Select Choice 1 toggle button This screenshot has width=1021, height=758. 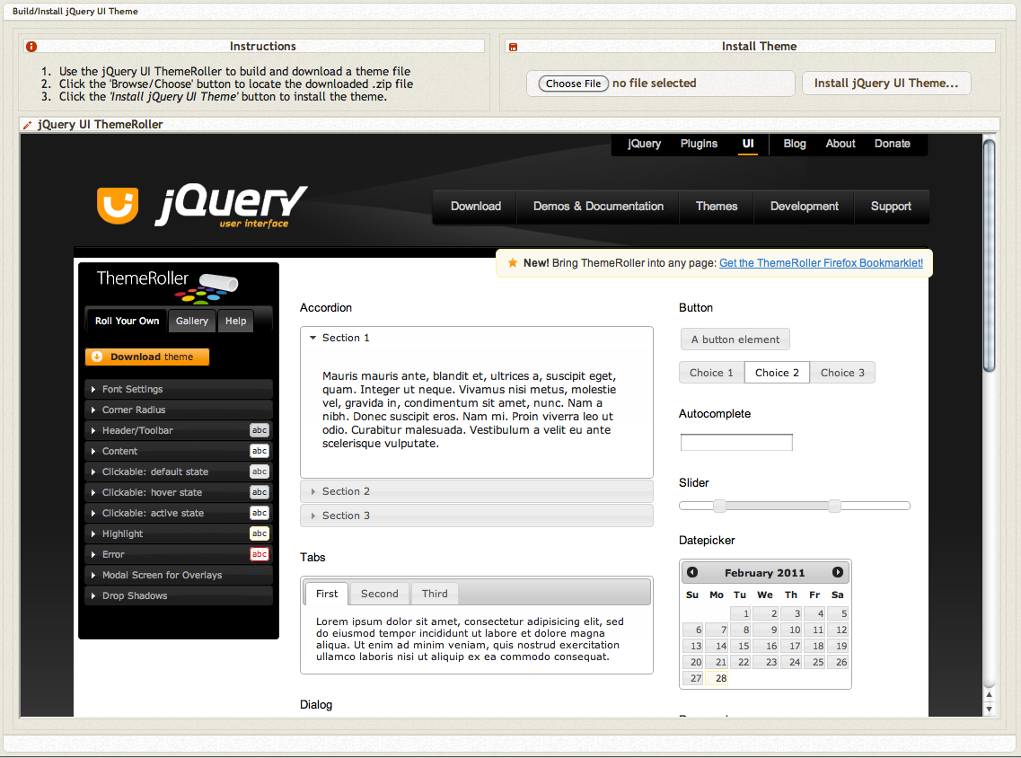coord(711,373)
